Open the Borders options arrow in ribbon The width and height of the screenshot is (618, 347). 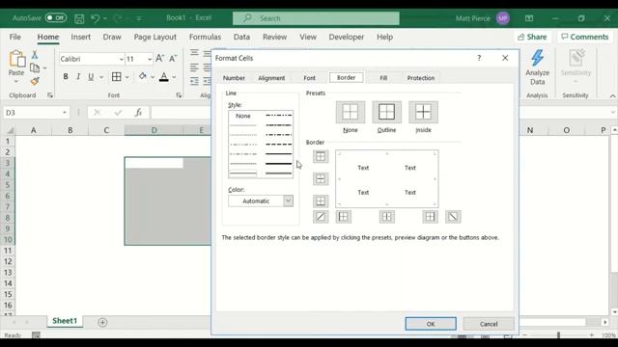(x=126, y=77)
